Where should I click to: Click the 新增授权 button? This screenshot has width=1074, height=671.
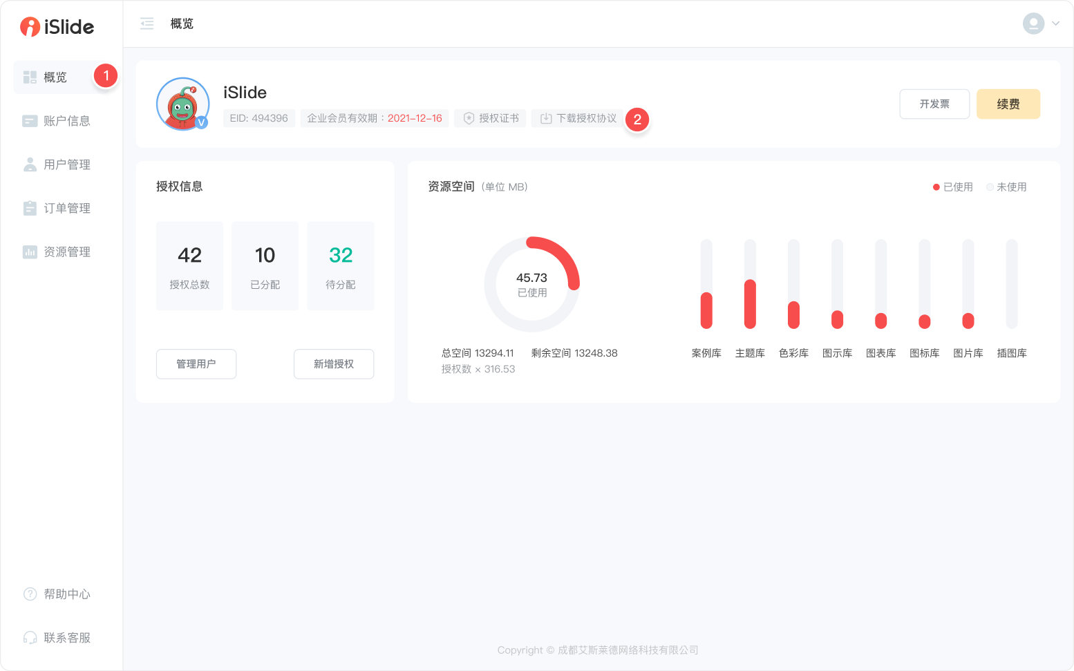pos(334,364)
